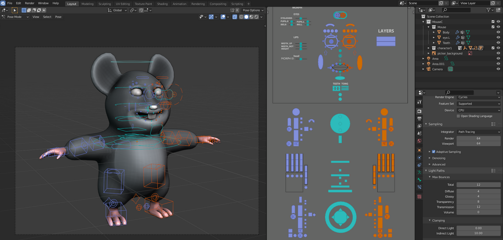This screenshot has height=240, width=503.
Task: Hide the Camera object in outliner
Action: point(498,69)
